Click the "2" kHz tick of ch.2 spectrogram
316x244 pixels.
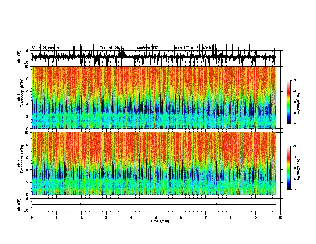pyautogui.click(x=28, y=182)
